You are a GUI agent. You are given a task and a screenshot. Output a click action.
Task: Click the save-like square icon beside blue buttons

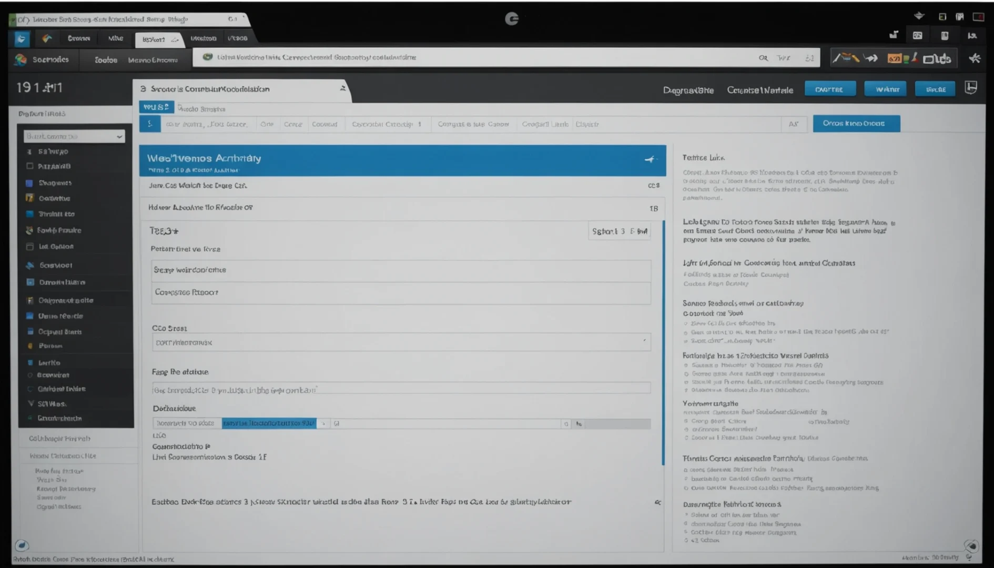pyautogui.click(x=971, y=88)
